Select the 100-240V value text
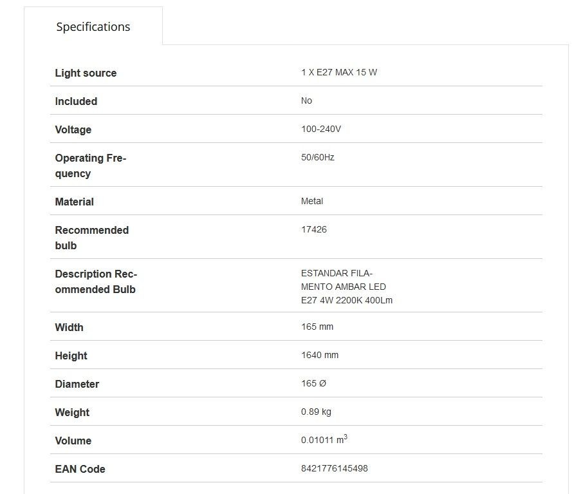The image size is (583, 494). (321, 129)
